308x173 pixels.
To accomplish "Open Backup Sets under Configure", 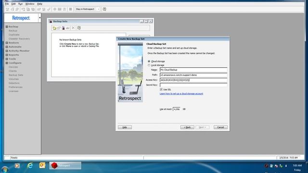I will pos(16,75).
